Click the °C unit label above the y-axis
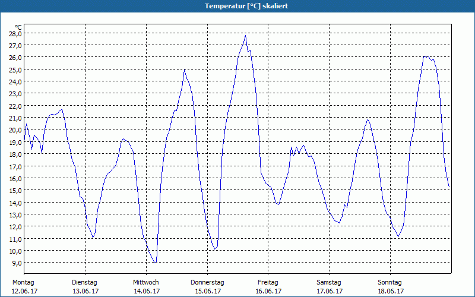The image size is (475, 297). pos(18,27)
